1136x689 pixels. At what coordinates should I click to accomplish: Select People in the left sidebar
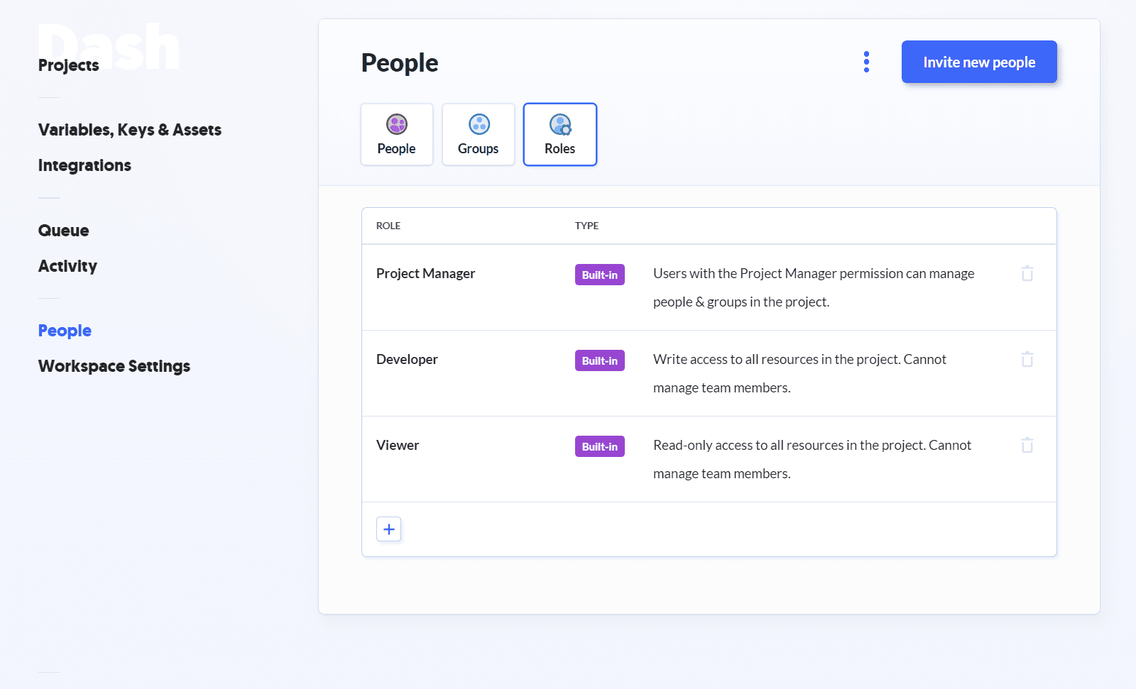65,331
